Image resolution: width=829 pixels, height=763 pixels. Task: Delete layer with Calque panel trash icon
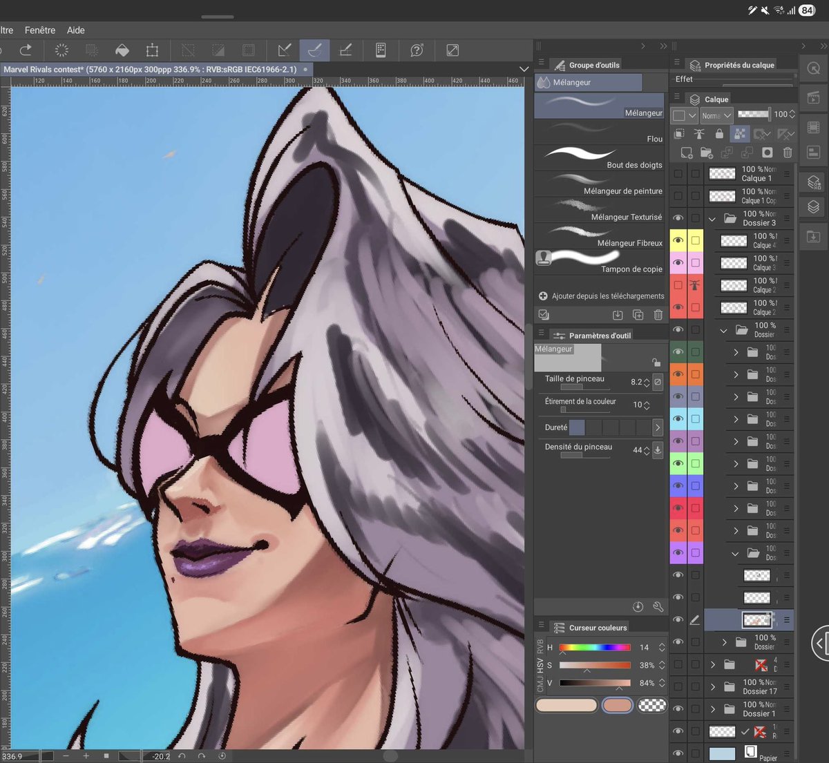click(x=788, y=152)
